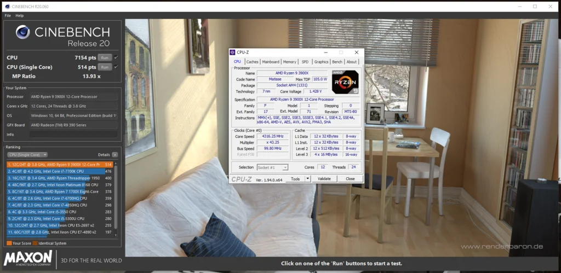Select ranking row AMD Ryzen 9 3900X score 514

coord(60,164)
